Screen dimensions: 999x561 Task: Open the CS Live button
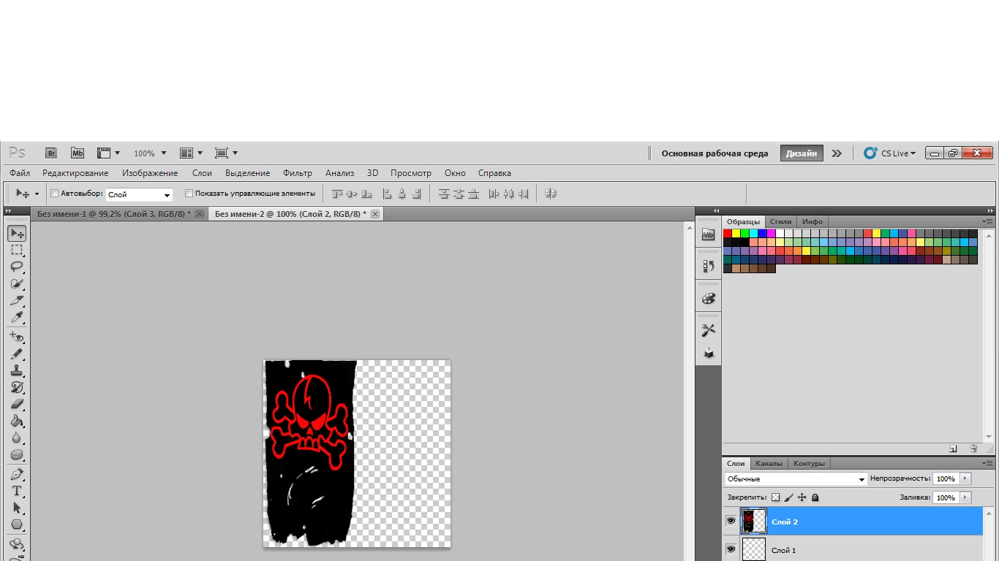pos(890,153)
